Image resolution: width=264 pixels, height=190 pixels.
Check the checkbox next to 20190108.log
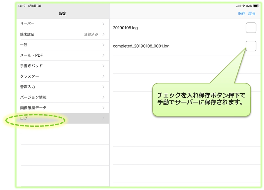tap(251, 27)
